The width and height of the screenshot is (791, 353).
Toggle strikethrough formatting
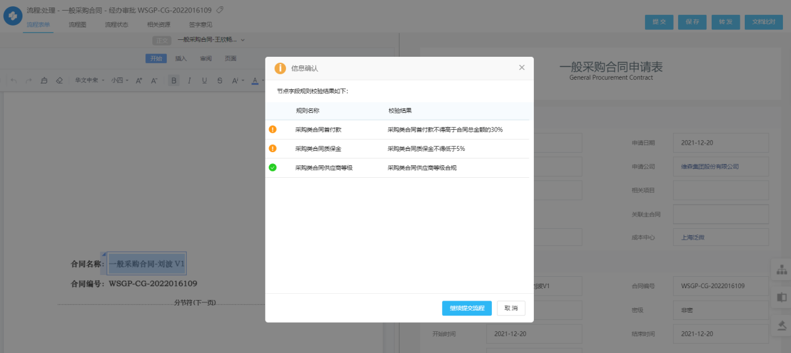[x=220, y=80]
